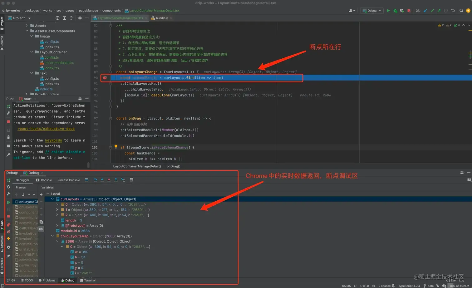
Task: Click Step Out icon in debugger toolbar
Action: click(x=116, y=180)
